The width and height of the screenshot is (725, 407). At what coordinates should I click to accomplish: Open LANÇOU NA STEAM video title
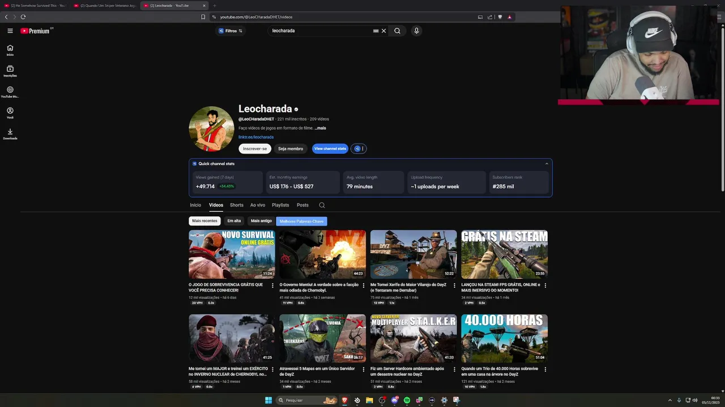coord(501,288)
